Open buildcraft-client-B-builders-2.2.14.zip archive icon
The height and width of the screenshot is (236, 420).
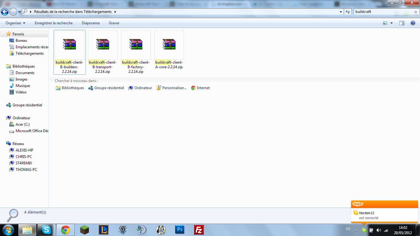click(x=69, y=44)
